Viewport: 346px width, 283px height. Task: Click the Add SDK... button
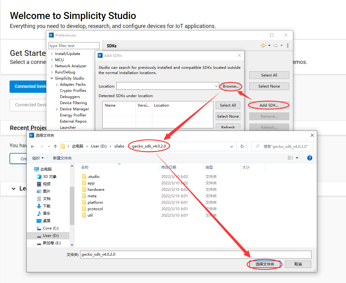269,105
